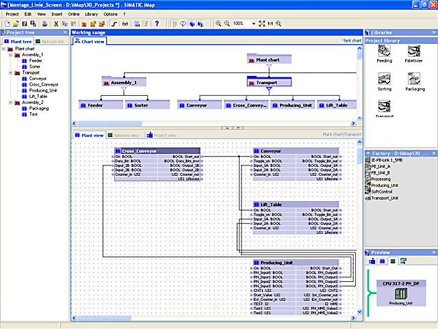Switch to the Network tree tab
The image size is (438, 329).
(50, 42)
